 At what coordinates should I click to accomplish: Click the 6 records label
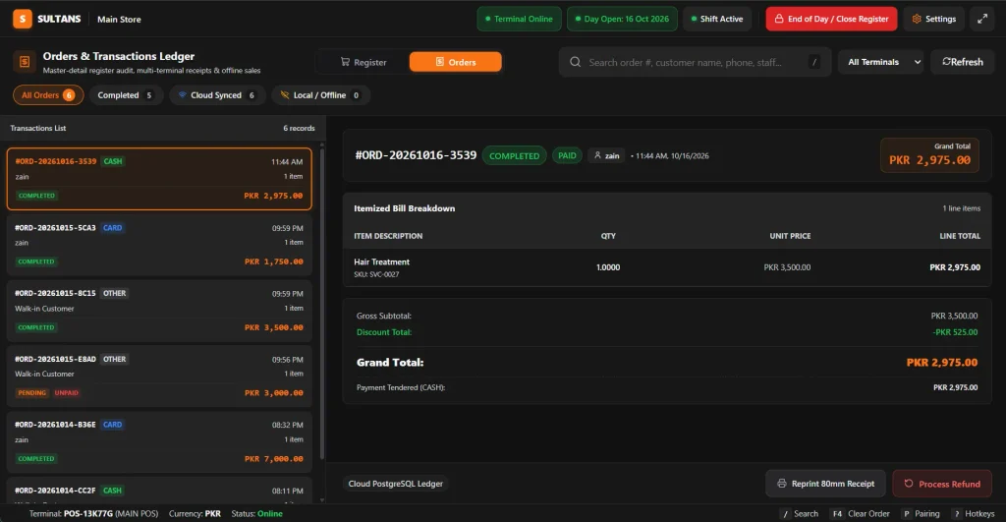(x=299, y=129)
